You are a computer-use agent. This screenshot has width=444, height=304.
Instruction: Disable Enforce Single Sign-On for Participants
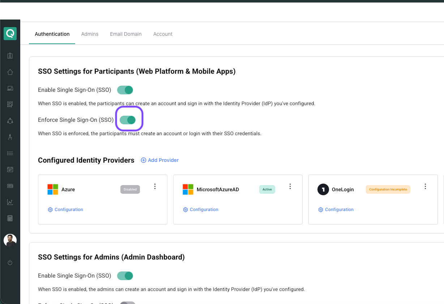pyautogui.click(x=129, y=119)
